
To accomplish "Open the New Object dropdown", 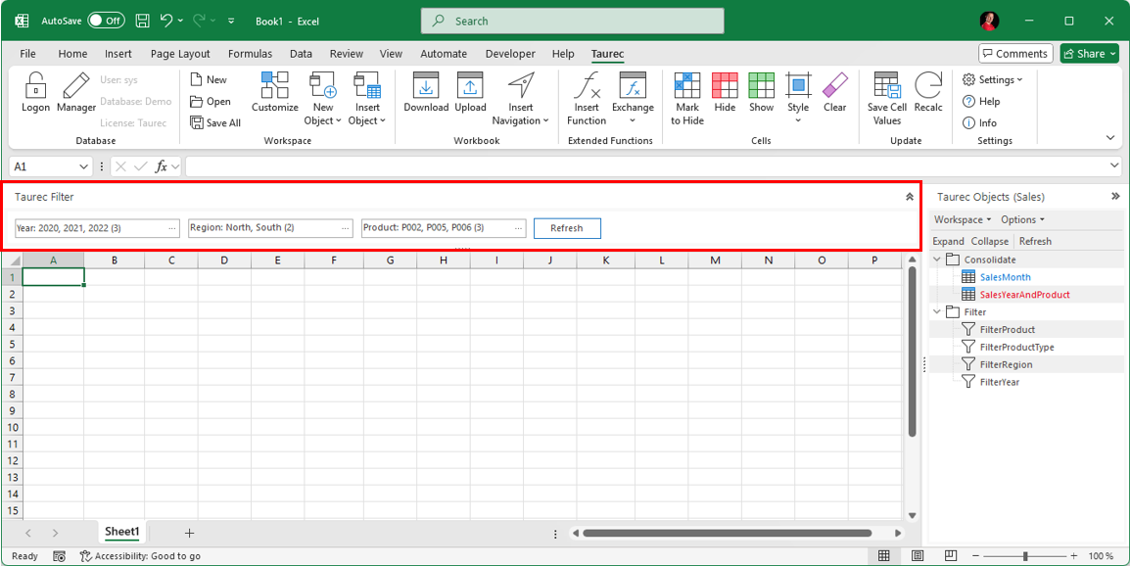I will point(323,99).
